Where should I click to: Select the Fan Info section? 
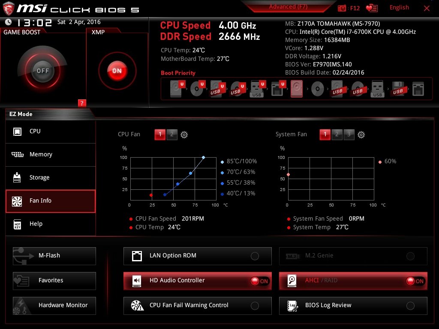(x=51, y=201)
